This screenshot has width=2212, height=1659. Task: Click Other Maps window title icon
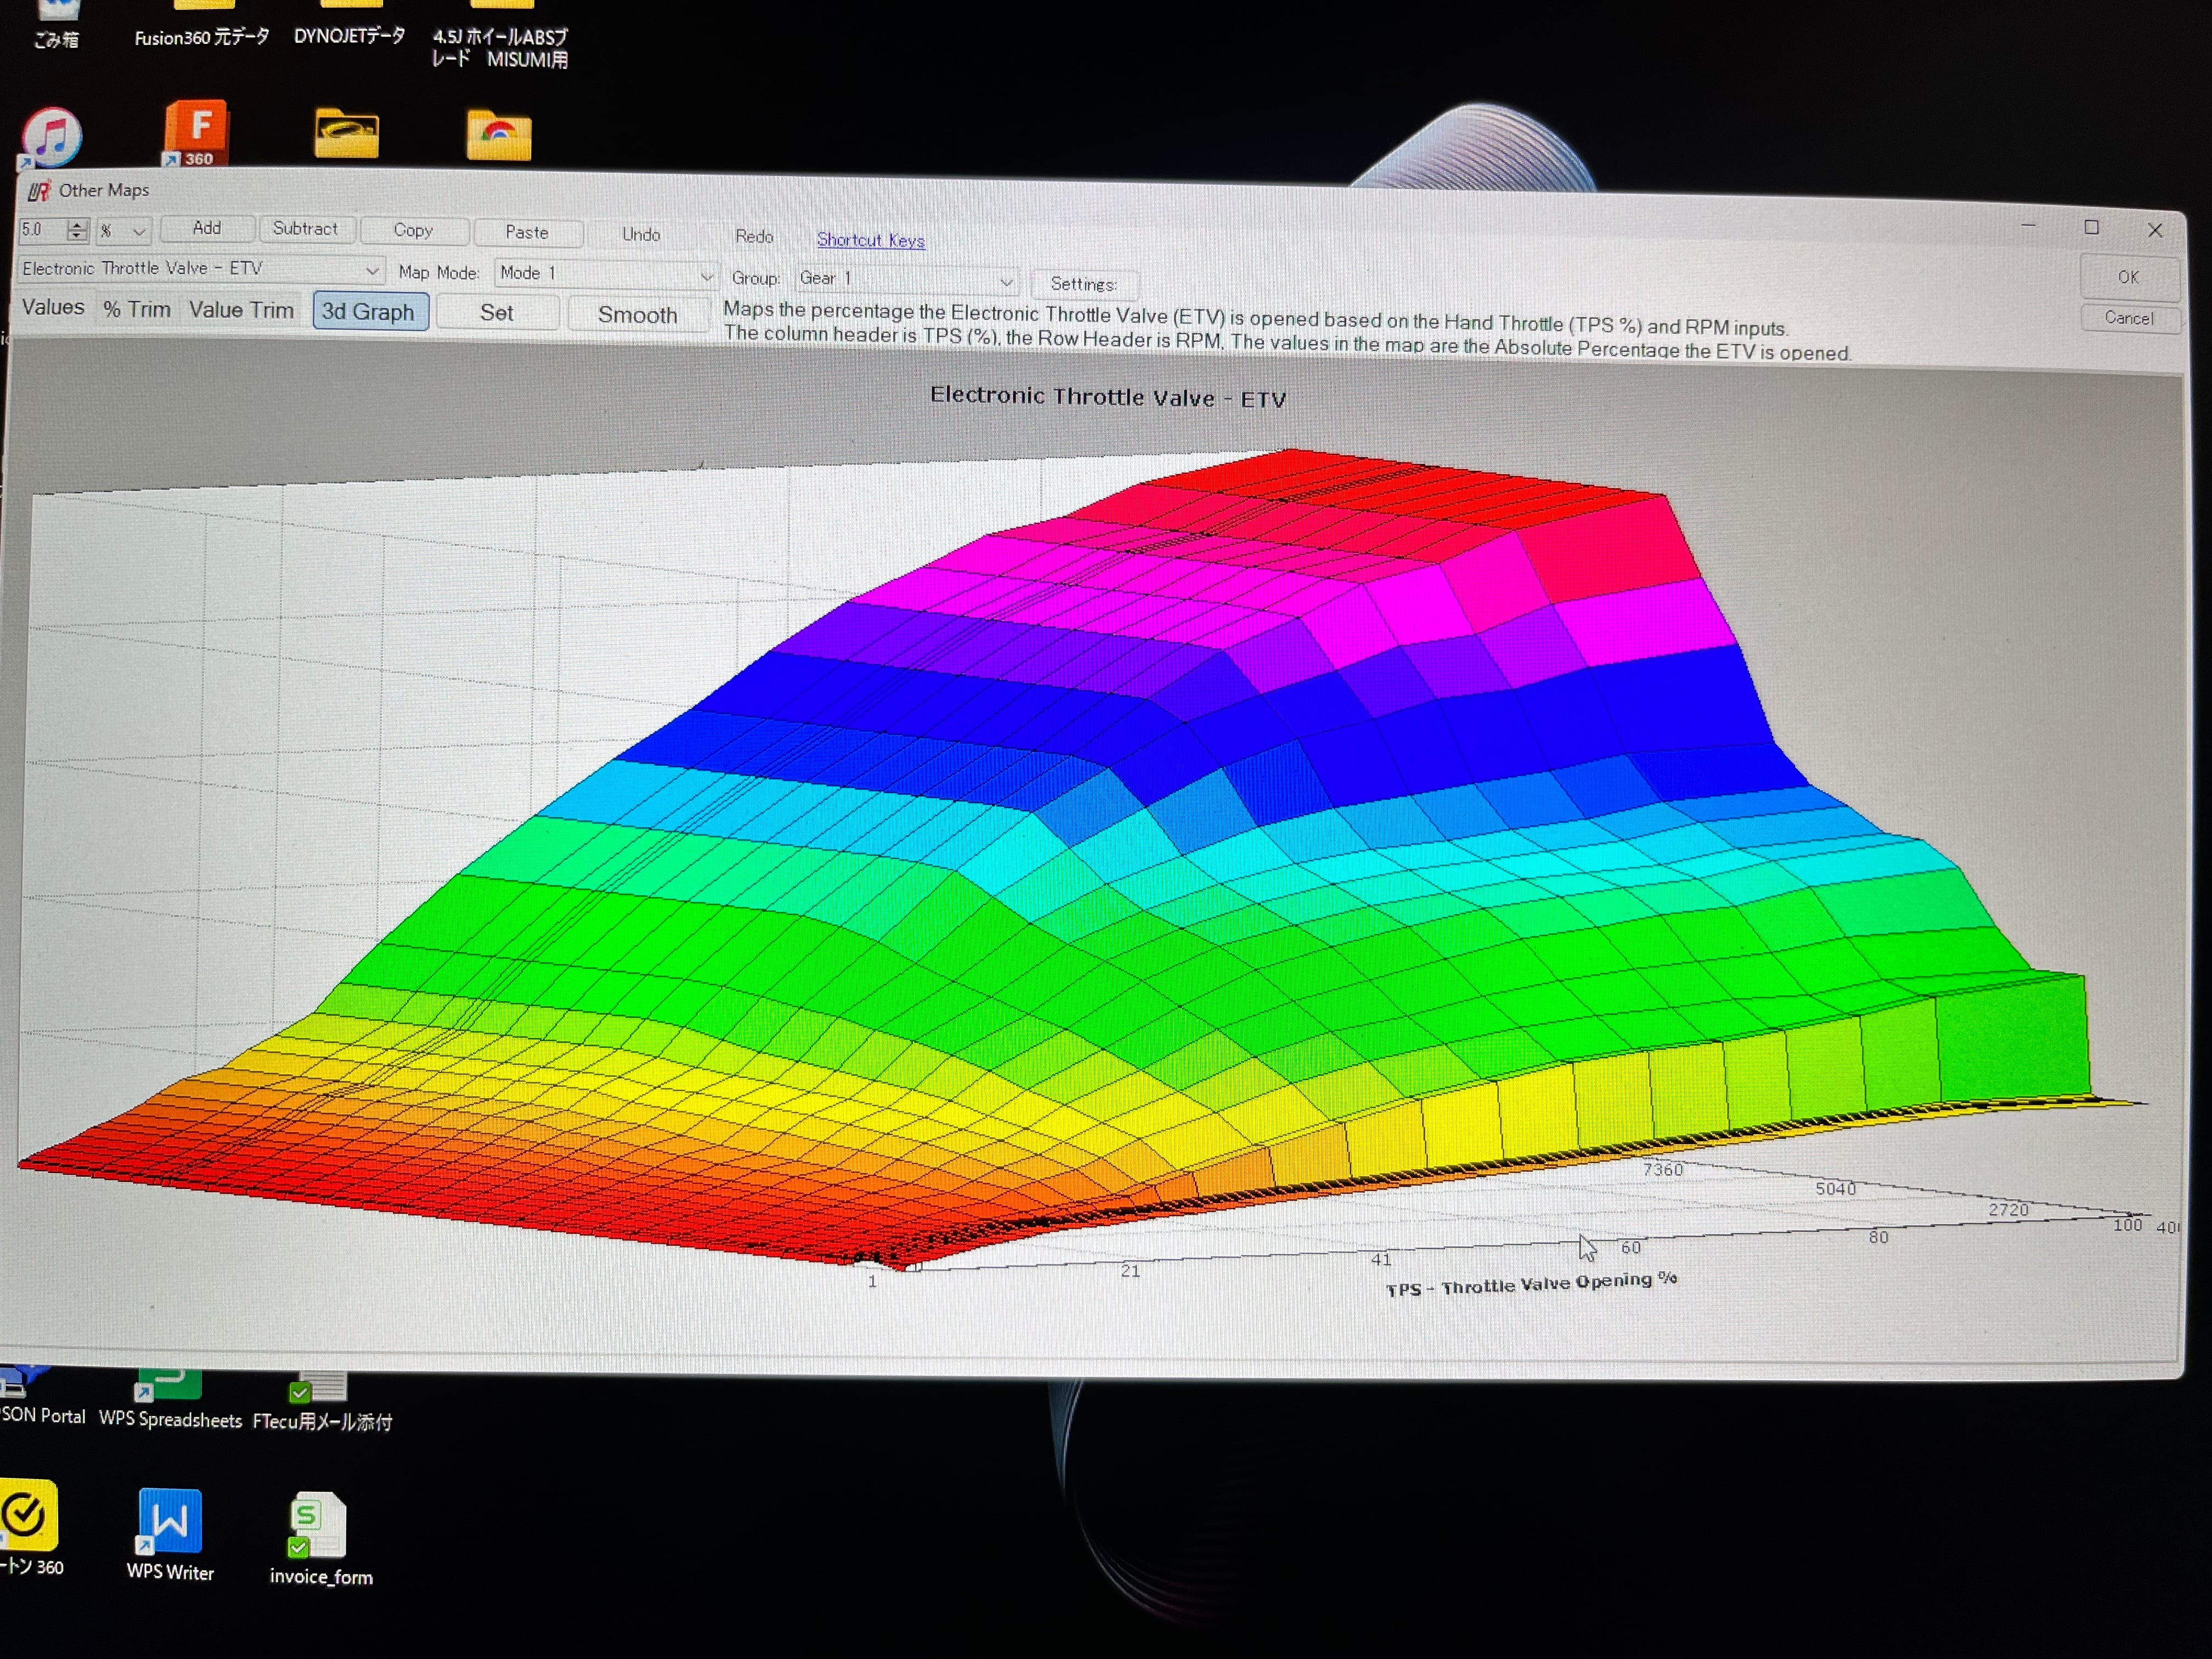click(x=38, y=191)
